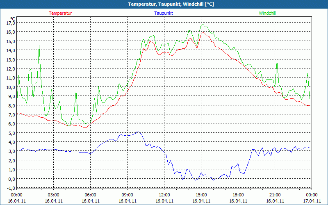Screen dimensions: 328x205
Task: Click the blue Taupunkt legend label
Action: tap(164, 13)
